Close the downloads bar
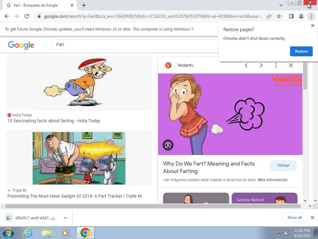Image resolution: width=318 pixels, height=239 pixels. pos(312,218)
